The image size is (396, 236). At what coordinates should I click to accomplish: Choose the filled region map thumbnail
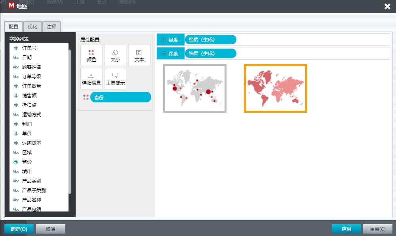coord(276,88)
